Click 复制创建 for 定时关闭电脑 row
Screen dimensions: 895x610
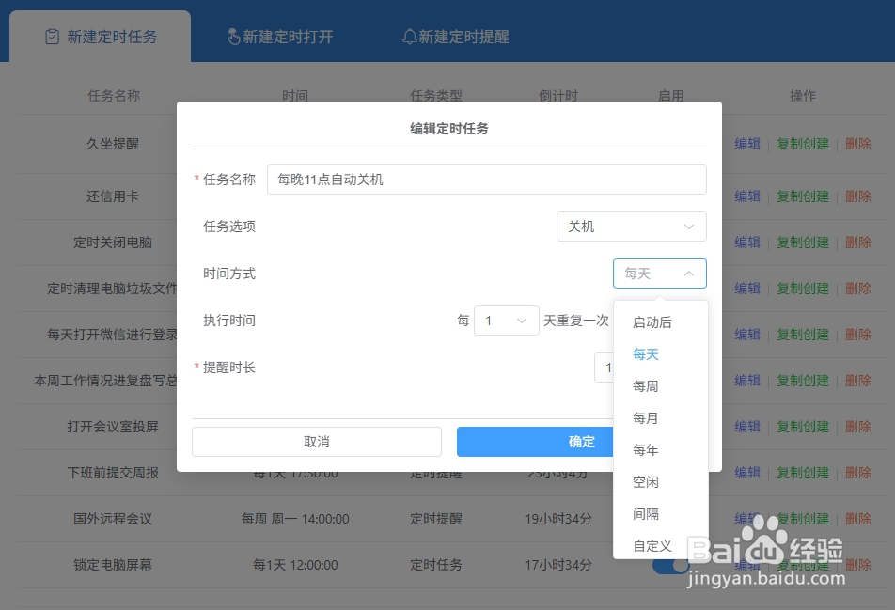[803, 242]
